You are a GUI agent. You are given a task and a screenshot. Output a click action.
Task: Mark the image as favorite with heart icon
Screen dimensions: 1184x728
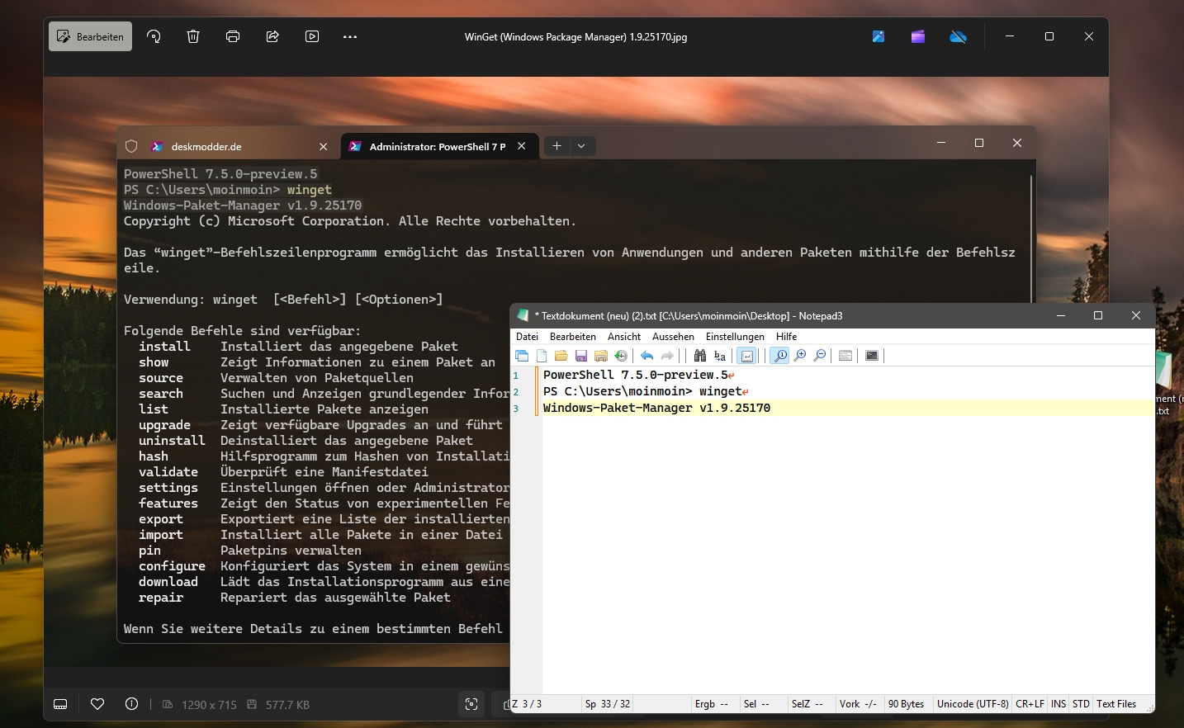[x=97, y=704]
